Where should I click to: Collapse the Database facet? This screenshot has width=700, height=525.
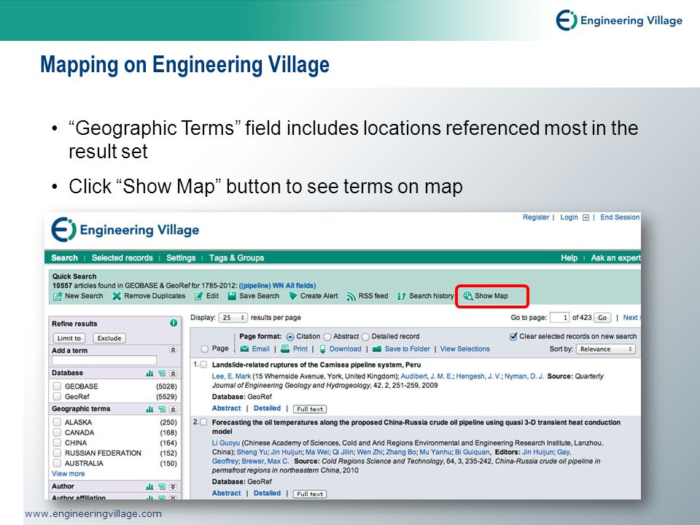(x=174, y=373)
